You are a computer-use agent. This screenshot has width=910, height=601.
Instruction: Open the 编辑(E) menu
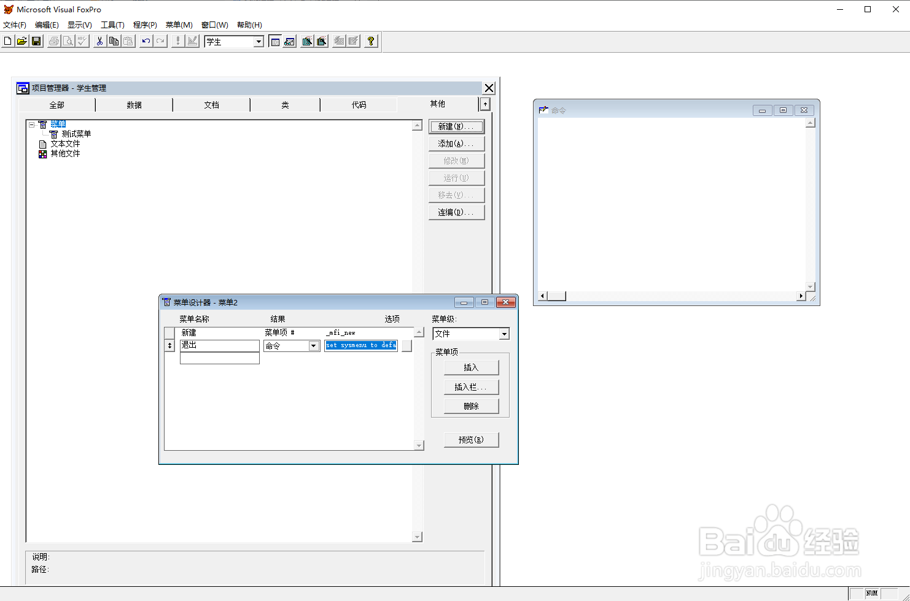coord(47,25)
